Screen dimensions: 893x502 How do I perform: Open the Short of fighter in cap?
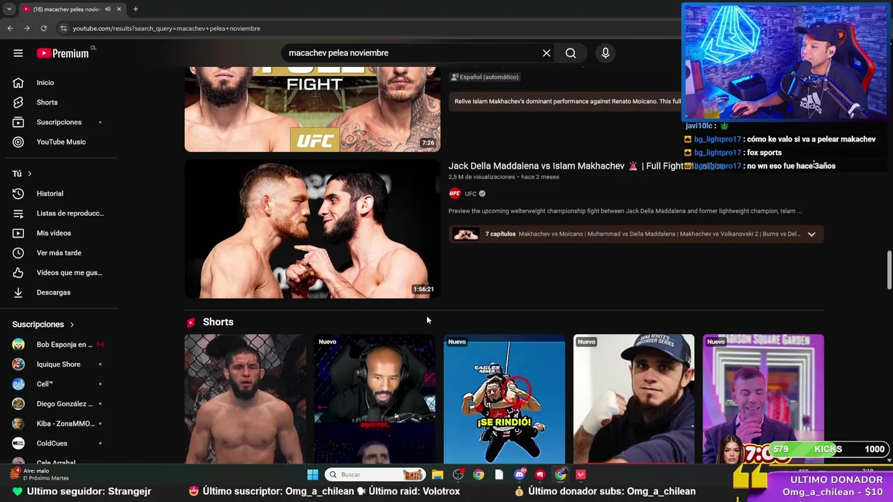tap(634, 399)
